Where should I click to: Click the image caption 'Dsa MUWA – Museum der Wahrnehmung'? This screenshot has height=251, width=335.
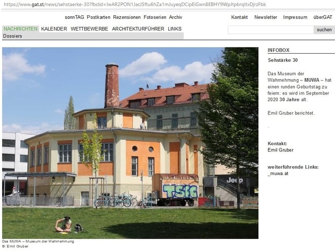pos(38,241)
